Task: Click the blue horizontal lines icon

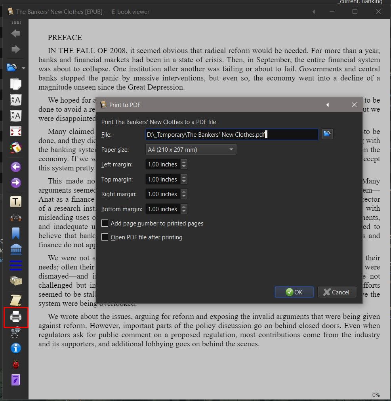Action: coord(15,265)
